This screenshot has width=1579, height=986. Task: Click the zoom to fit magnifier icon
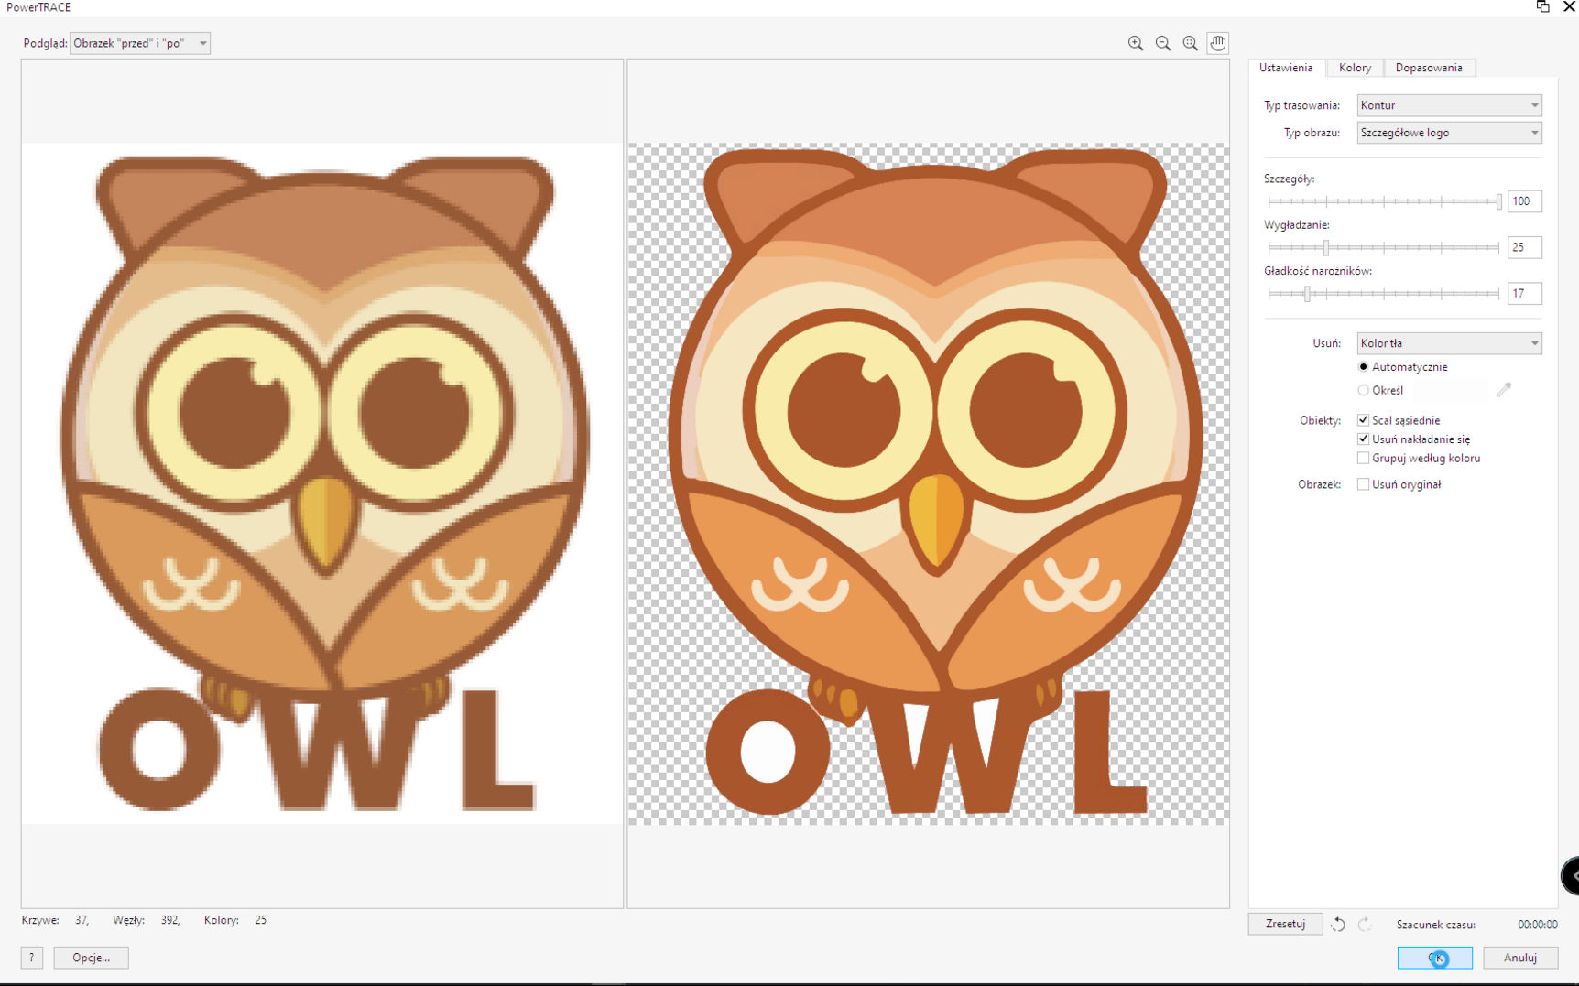(x=1190, y=43)
